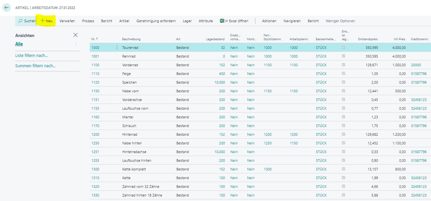This screenshot has width=431, height=201.
Task: Open Kreditorennr. 20000 link for Vorderrad
Action: [416, 65]
